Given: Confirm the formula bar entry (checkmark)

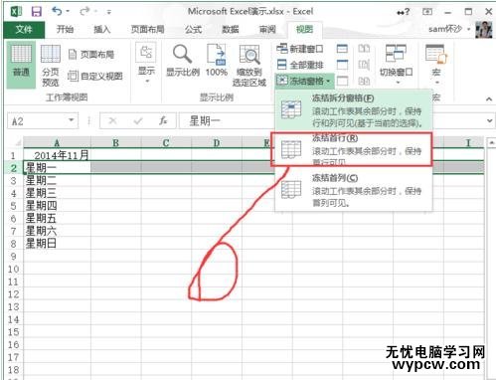Looking at the screenshot, I should click(x=138, y=121).
